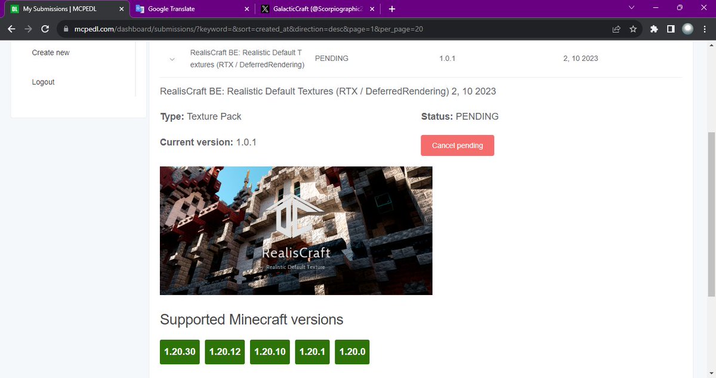Go forward in browser history

coord(28,29)
